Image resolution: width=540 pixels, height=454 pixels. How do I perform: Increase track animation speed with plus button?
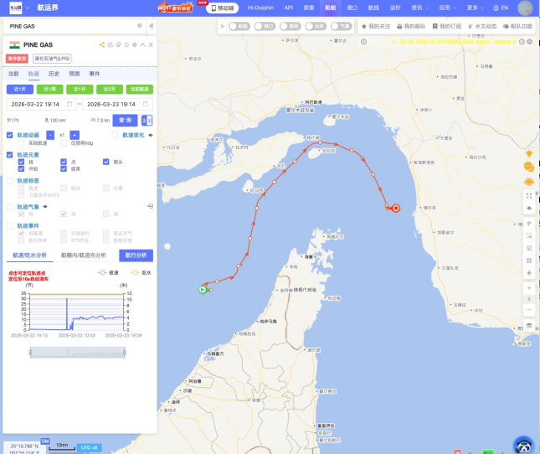pos(75,135)
